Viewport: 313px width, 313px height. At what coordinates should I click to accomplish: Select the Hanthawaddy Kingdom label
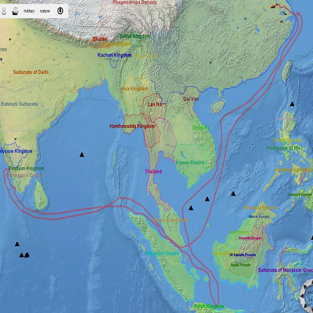[x=132, y=126]
